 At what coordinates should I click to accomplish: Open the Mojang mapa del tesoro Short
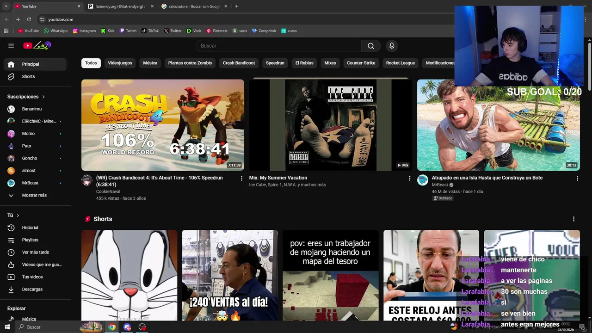[331, 275]
